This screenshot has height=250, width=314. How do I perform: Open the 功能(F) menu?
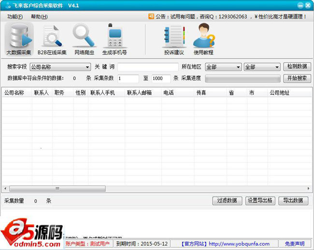pos(15,16)
